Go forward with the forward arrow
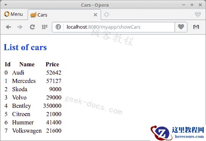The height and width of the screenshot is (141, 206). [x=20, y=27]
